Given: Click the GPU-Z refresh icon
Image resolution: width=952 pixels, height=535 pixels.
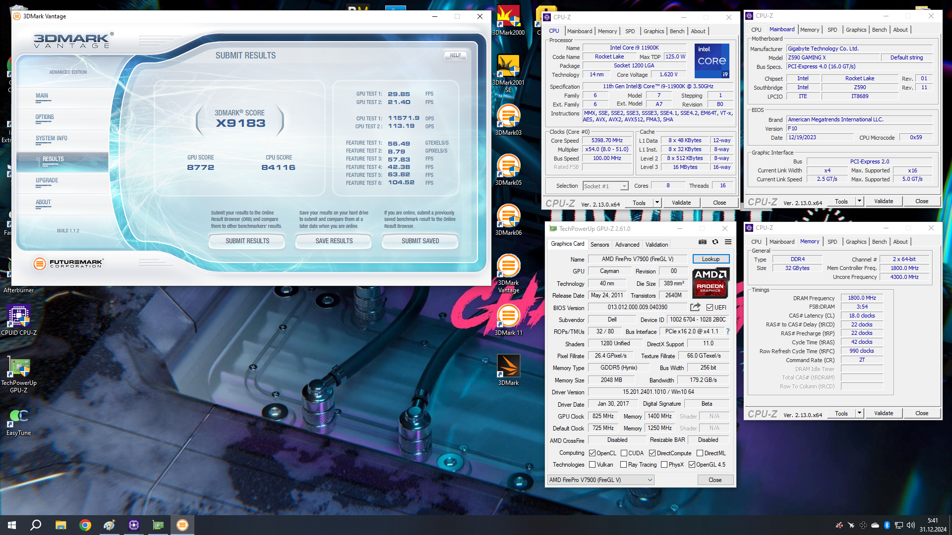Looking at the screenshot, I should point(715,242).
